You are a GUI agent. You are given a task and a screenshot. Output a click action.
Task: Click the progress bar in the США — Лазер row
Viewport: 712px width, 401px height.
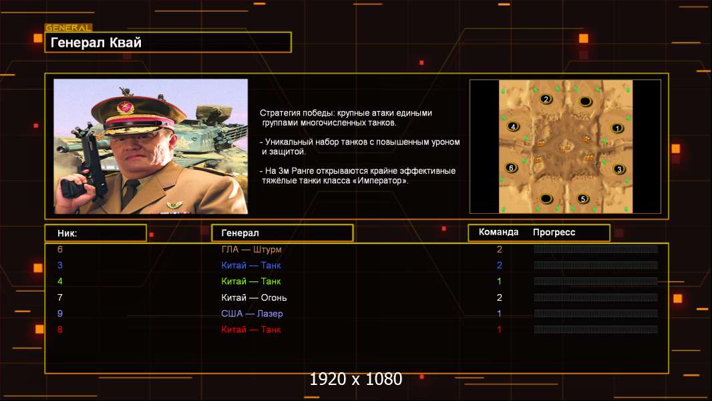click(596, 313)
